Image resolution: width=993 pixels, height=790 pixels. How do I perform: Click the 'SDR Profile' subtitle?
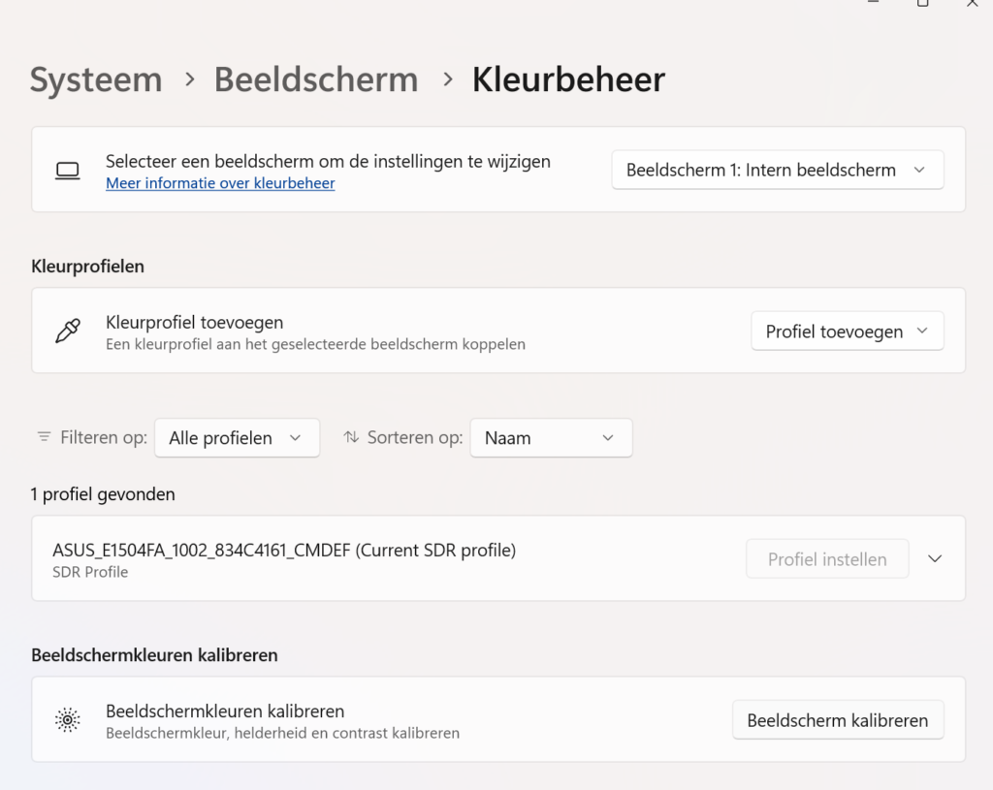tap(90, 572)
